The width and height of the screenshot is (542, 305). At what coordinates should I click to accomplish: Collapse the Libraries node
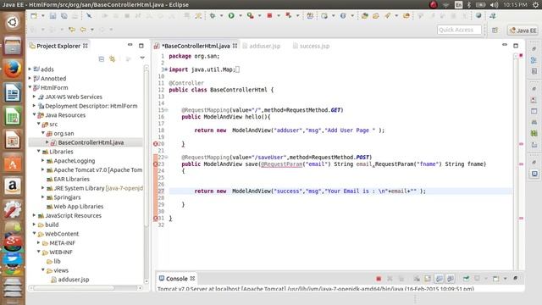coord(39,152)
